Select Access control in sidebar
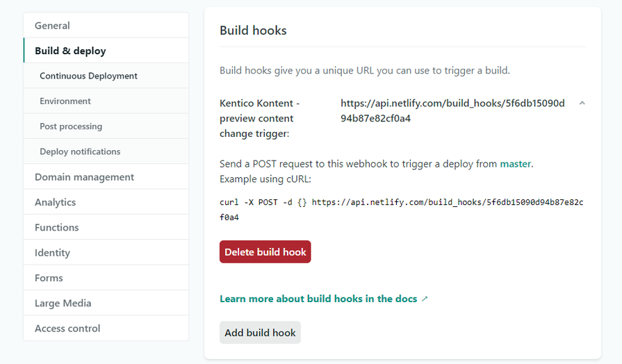The height and width of the screenshot is (364, 622). (x=67, y=329)
